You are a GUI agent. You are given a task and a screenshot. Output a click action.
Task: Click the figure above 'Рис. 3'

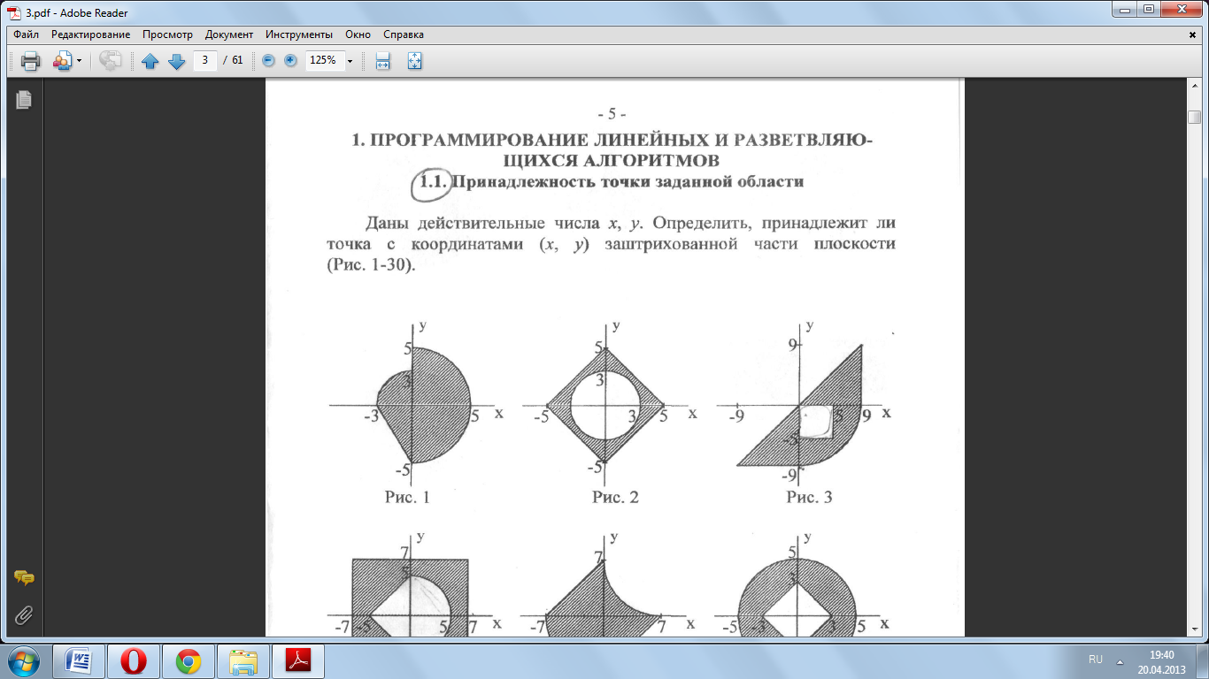[x=801, y=407]
